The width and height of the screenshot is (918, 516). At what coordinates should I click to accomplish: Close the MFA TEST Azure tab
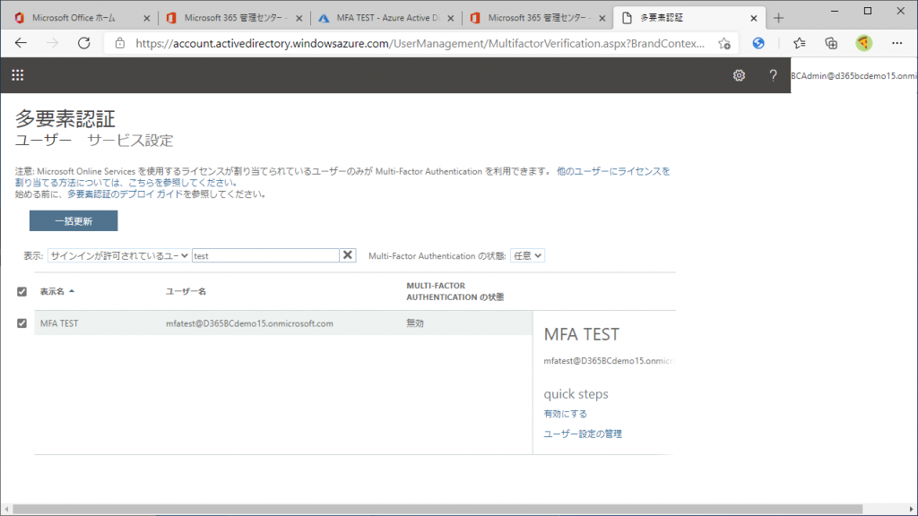pyautogui.click(x=450, y=18)
